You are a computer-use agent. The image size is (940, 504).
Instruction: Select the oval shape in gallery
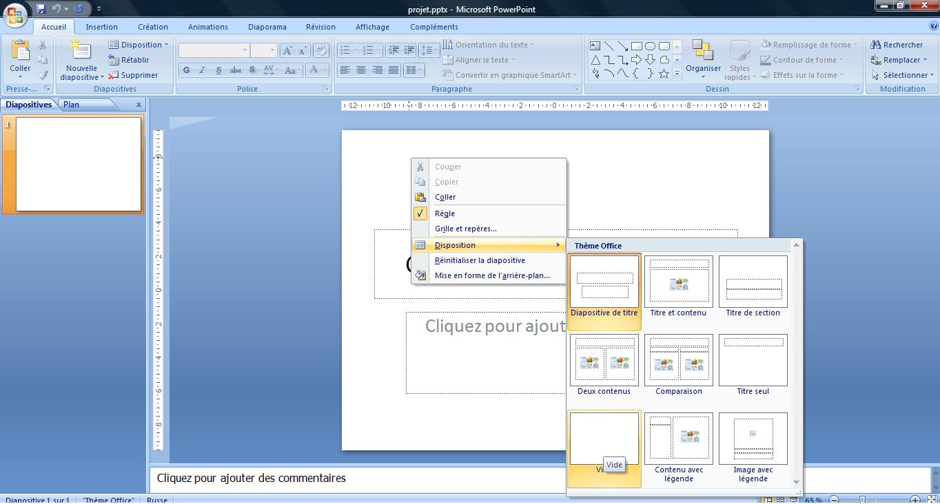tap(650, 46)
